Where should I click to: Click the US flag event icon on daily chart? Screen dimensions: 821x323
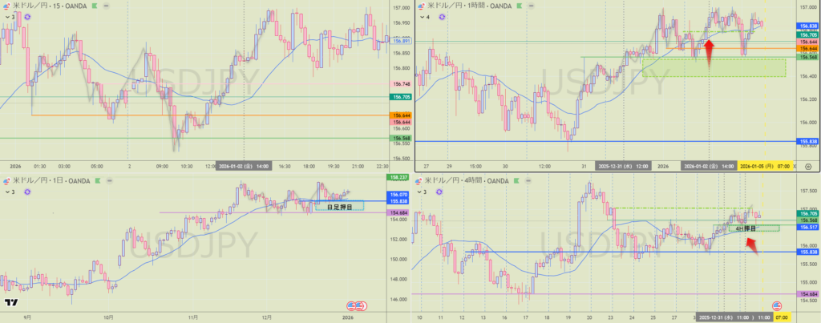355,306
